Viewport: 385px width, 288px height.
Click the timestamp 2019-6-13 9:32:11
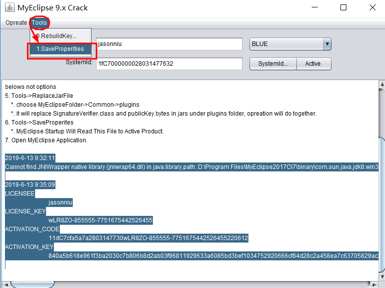pos(30,158)
